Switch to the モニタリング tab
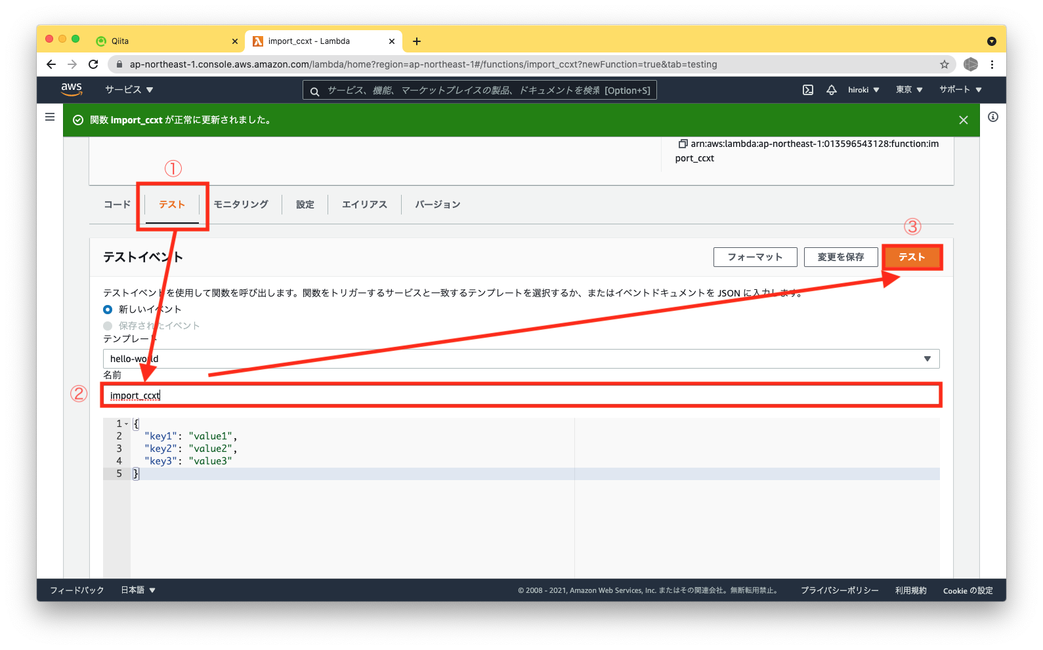 (241, 205)
